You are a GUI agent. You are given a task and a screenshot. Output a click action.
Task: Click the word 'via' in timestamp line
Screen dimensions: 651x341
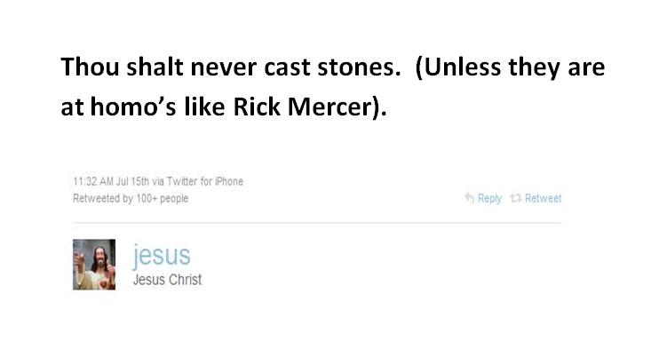[158, 181]
